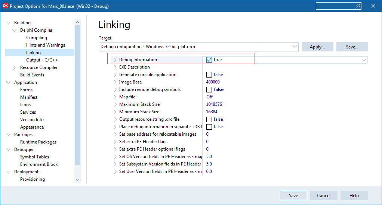Image resolution: width=382 pixels, height=205 pixels.
Task: Collapse the Delphi Compiler tree node
Action: [x=15, y=30]
